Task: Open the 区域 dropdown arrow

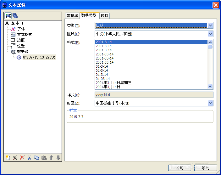Action: pyautogui.click(x=210, y=34)
